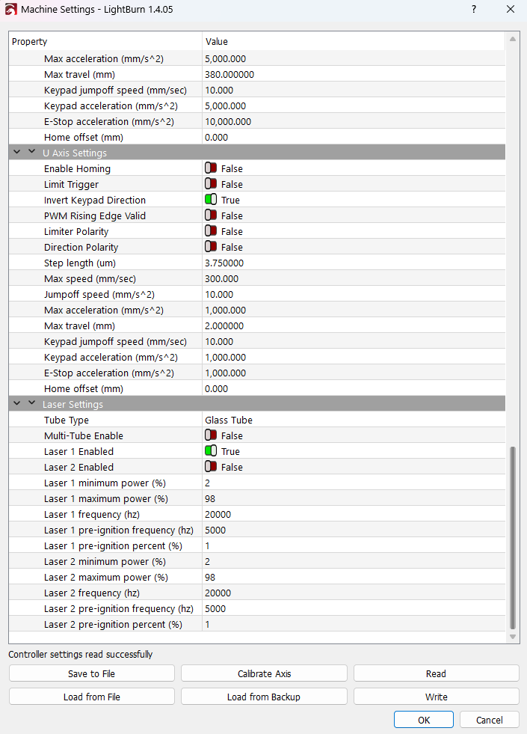Toggle U Axis Enable Homing switch
This screenshot has height=734, width=527.
pyautogui.click(x=210, y=168)
